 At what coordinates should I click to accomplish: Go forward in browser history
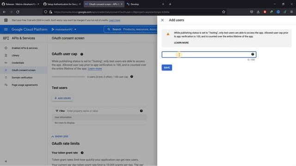point(11,12)
